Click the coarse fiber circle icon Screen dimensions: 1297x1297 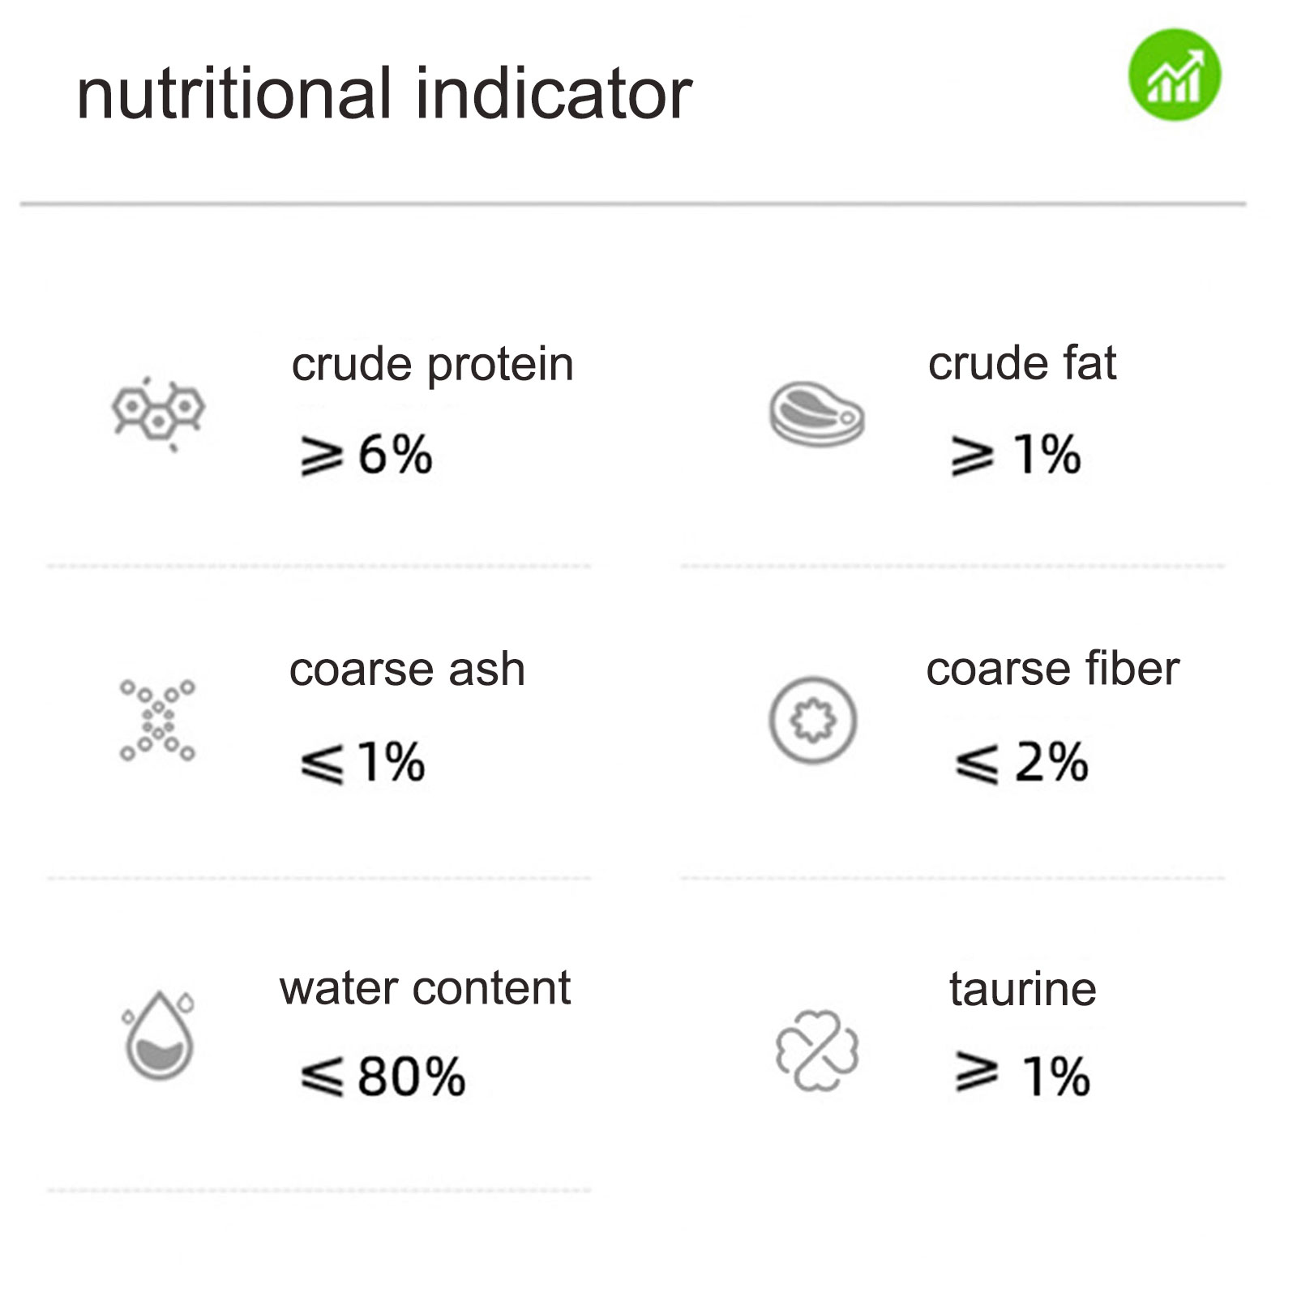point(813,720)
